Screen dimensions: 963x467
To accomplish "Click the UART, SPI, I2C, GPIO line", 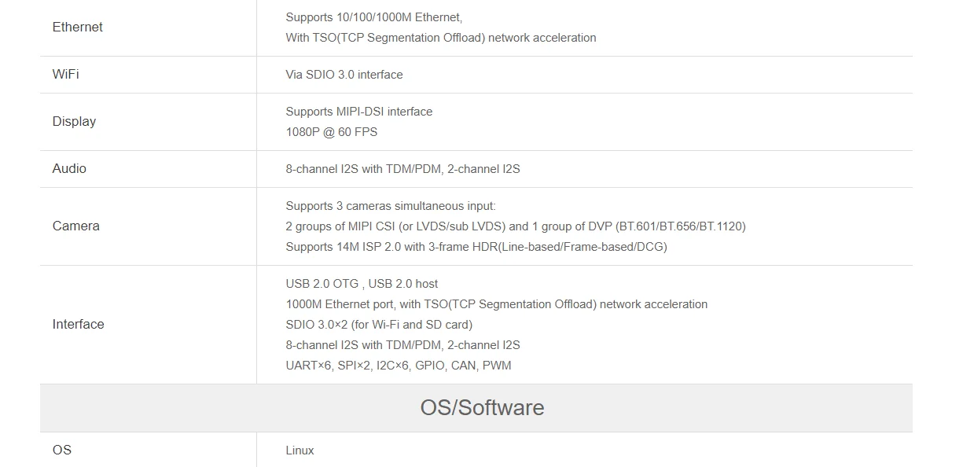I will (x=398, y=366).
